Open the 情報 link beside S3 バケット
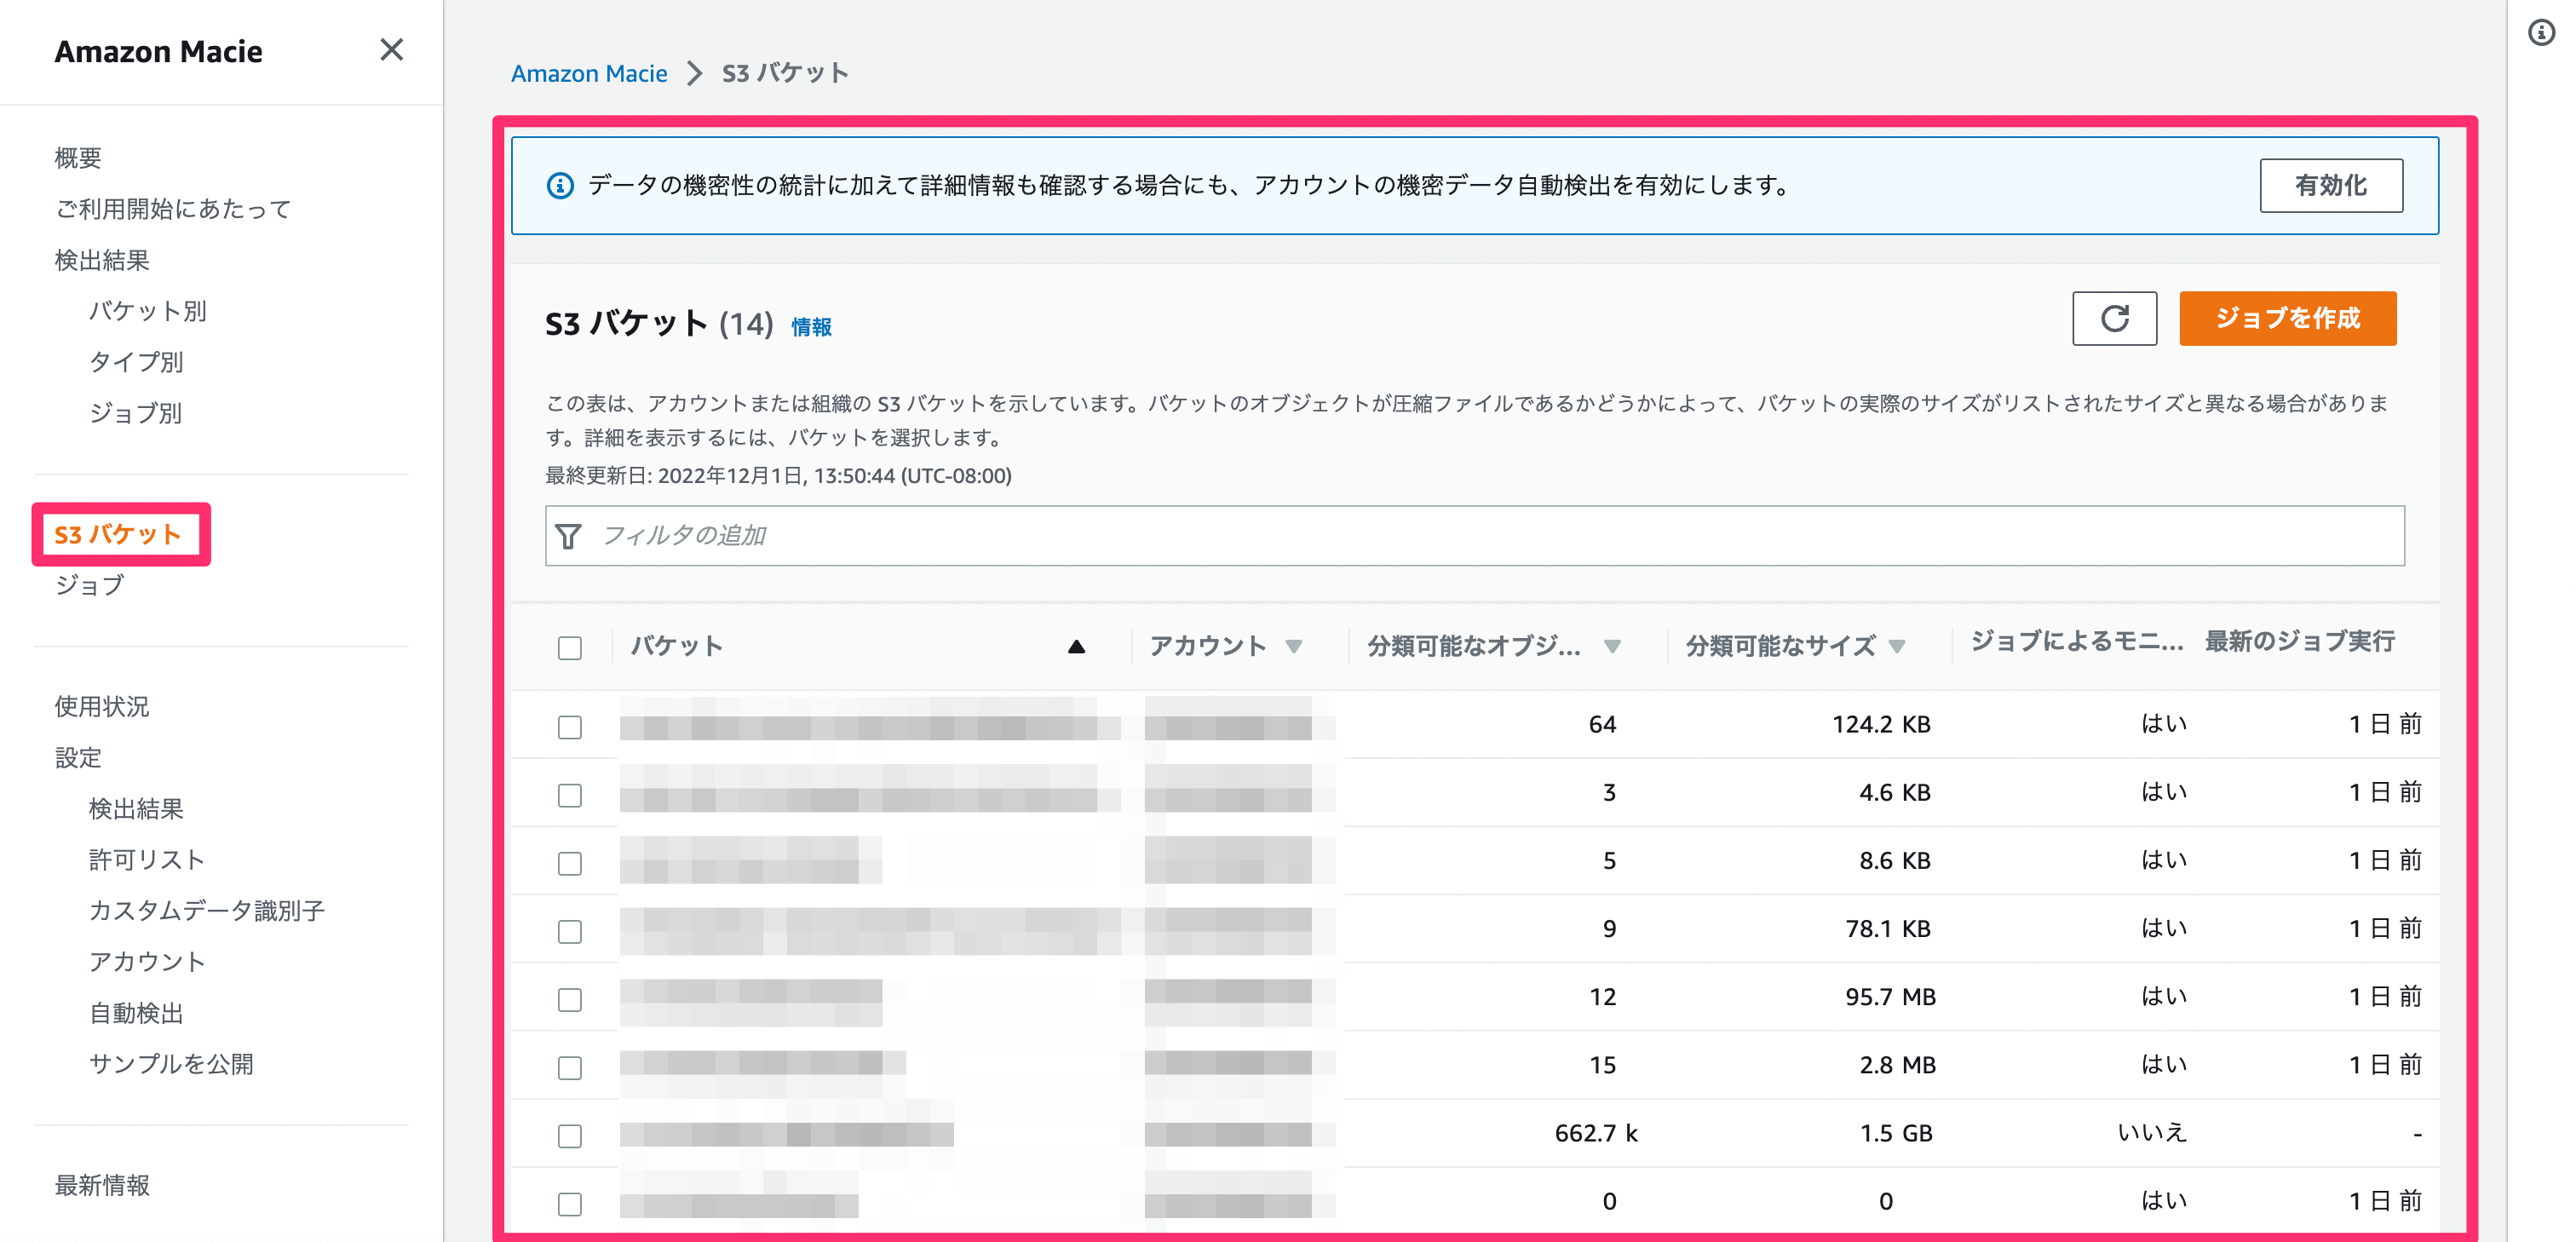 click(811, 327)
